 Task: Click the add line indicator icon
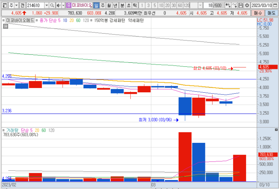tap(234, 5)
